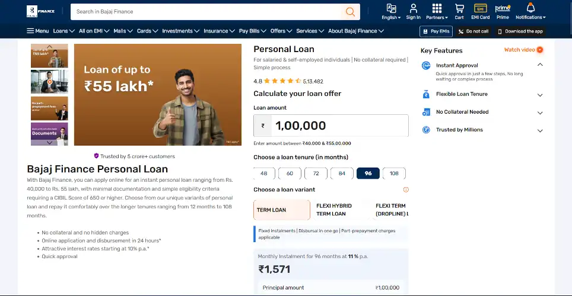Click the Watch video play icon
This screenshot has width=572, height=296.
(540, 50)
